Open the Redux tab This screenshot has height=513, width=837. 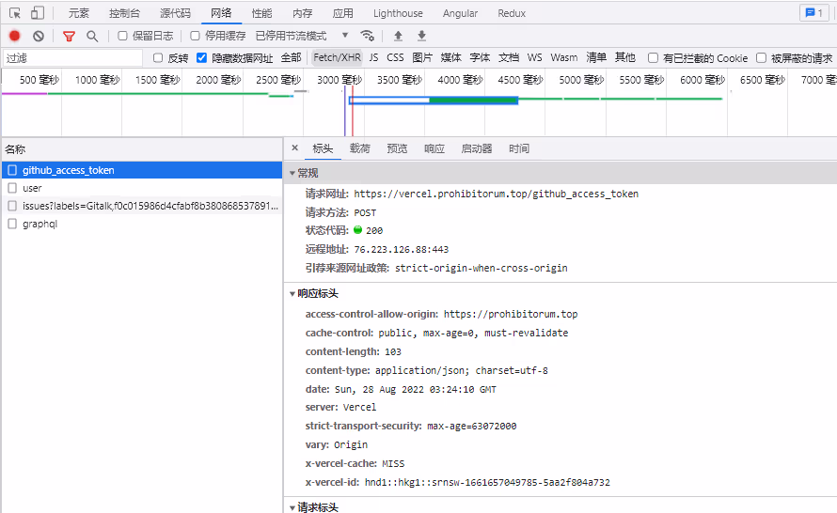[512, 13]
